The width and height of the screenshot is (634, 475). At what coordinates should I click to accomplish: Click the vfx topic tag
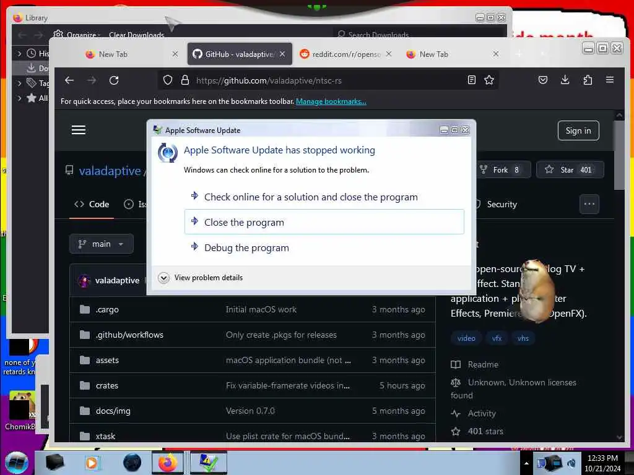[497, 338]
